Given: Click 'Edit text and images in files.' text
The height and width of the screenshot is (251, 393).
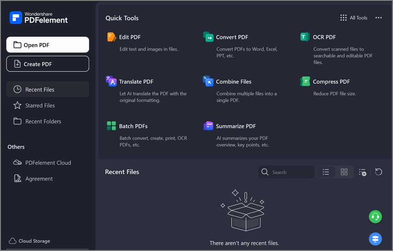Looking at the screenshot, I should coord(149,49).
